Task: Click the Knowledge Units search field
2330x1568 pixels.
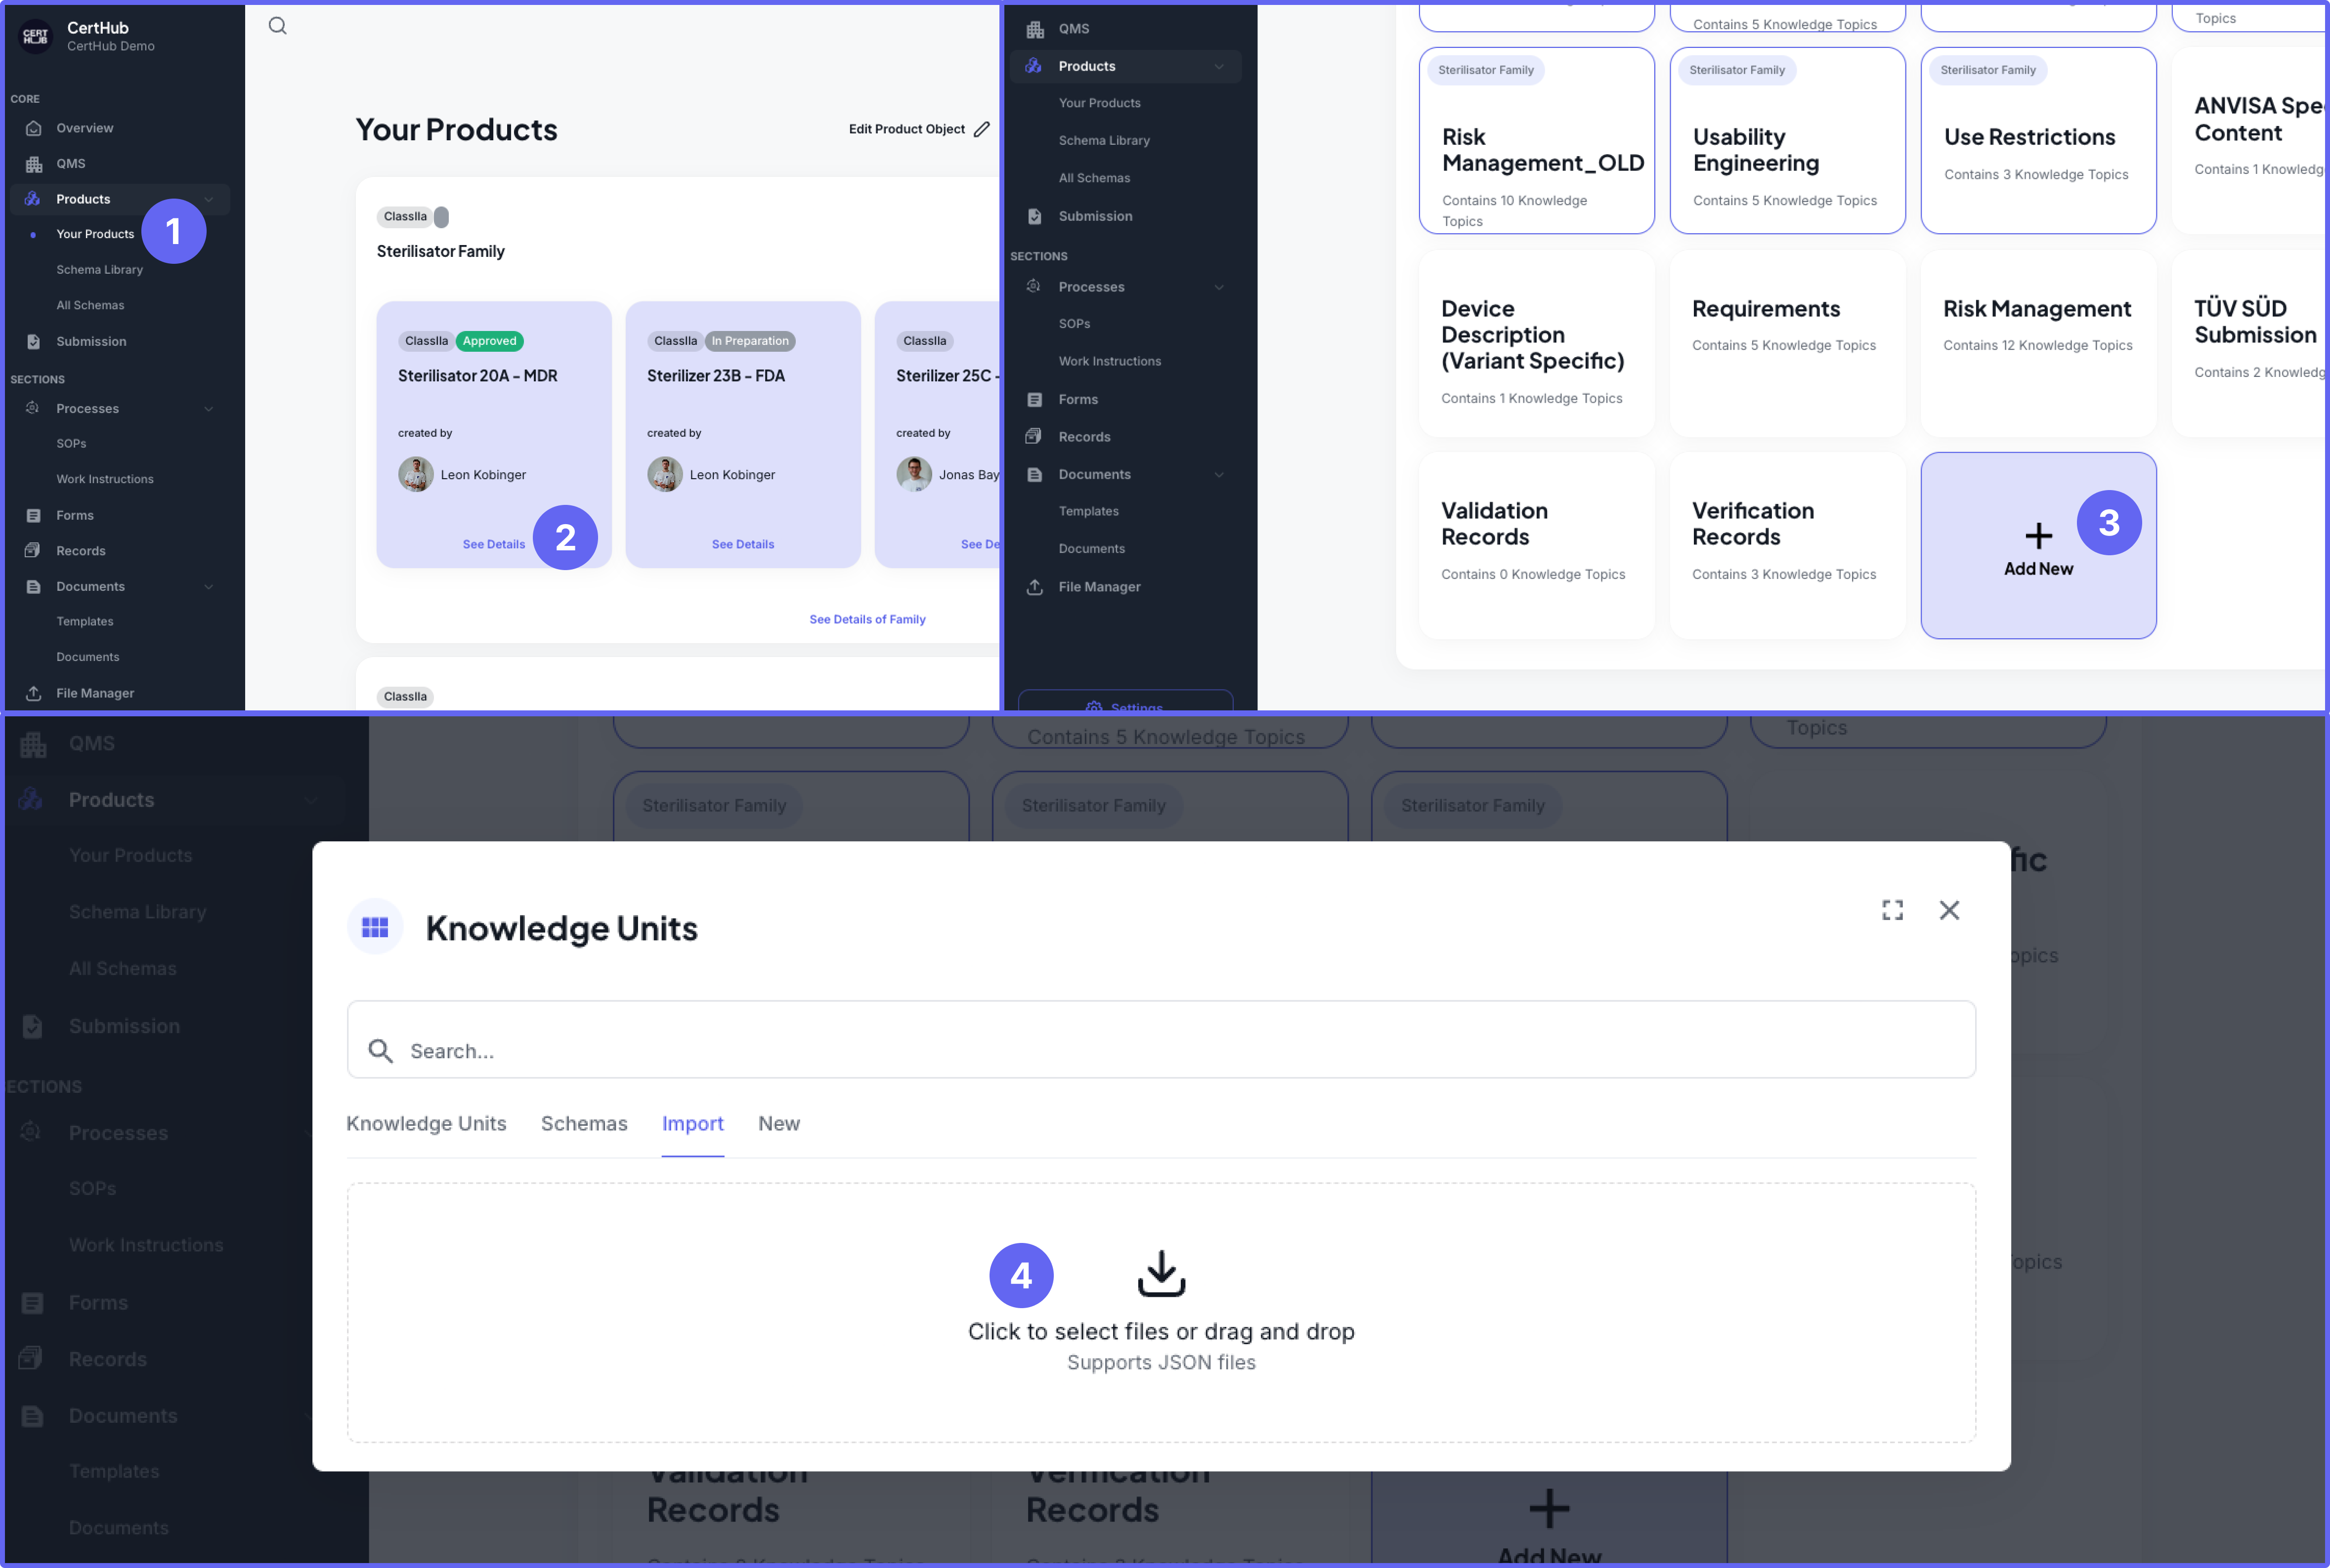Action: (x=1161, y=1050)
